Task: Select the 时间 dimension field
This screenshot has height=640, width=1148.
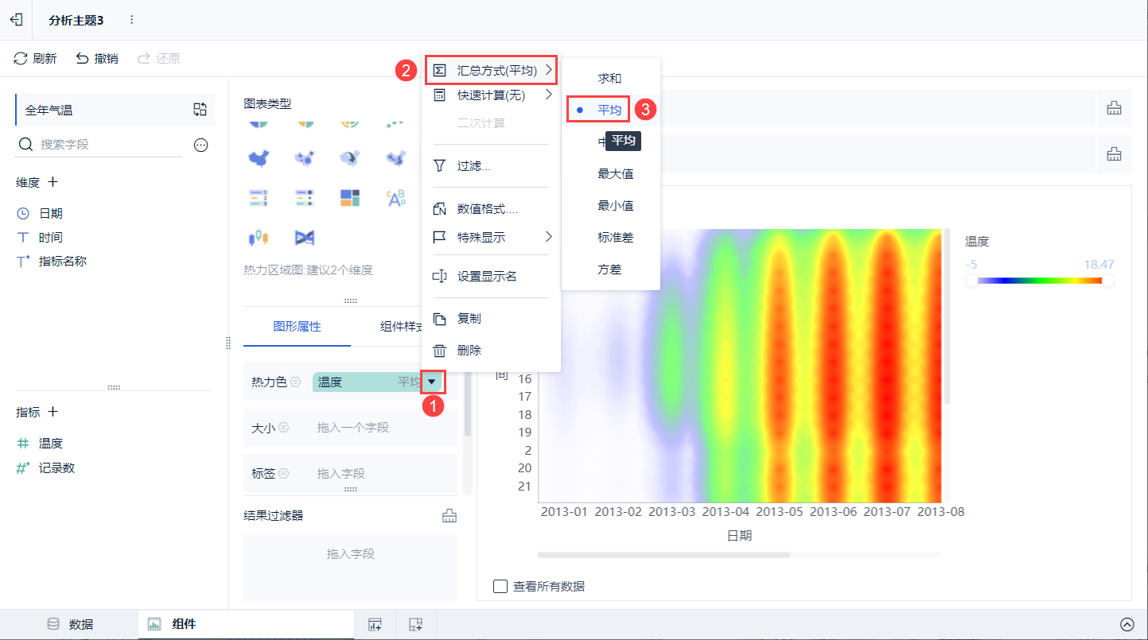Action: 51,237
